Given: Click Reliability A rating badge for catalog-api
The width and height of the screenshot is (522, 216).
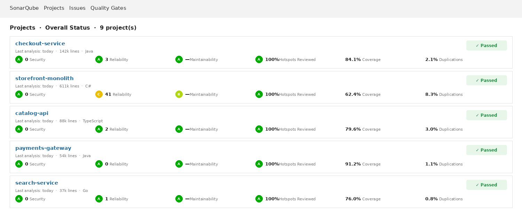Looking at the screenshot, I should (x=99, y=129).
